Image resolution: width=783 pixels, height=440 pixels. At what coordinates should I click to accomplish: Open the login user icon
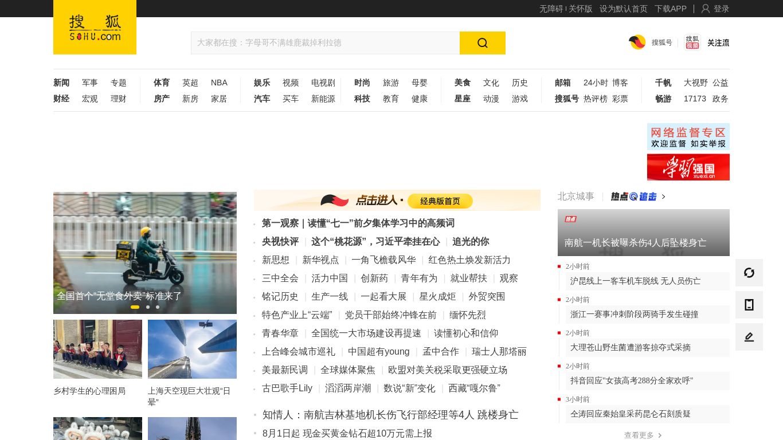[x=706, y=9]
